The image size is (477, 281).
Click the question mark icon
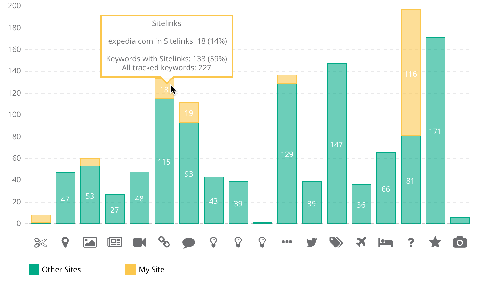(410, 243)
